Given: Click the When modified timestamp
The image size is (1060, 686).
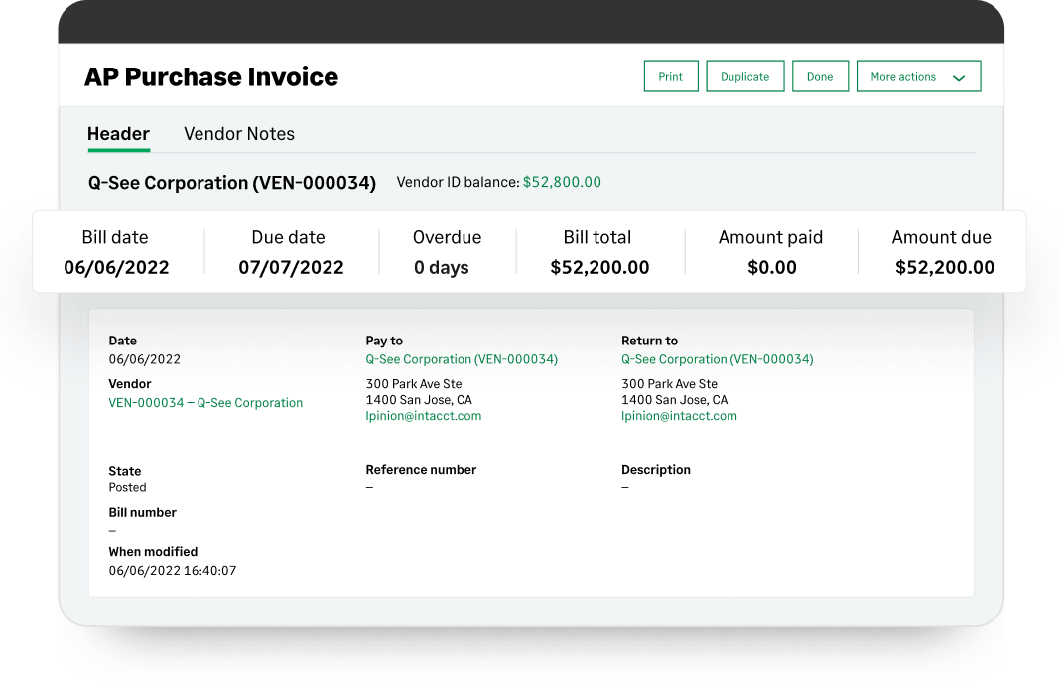Looking at the screenshot, I should point(173,571).
